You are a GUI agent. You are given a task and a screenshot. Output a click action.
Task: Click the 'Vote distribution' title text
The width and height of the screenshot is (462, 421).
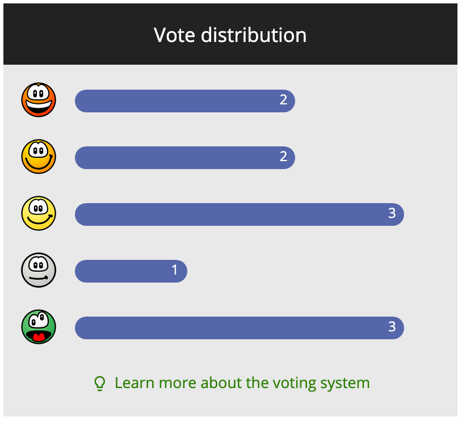point(230,35)
